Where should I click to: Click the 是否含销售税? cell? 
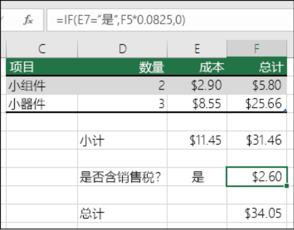(122, 177)
